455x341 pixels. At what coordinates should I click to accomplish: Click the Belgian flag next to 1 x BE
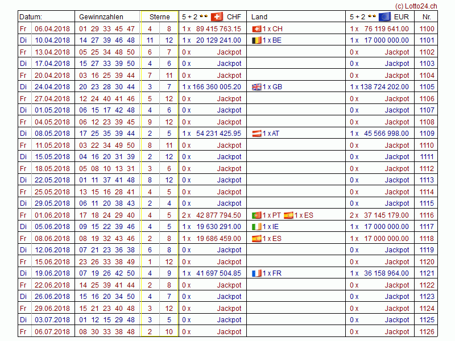(256, 40)
